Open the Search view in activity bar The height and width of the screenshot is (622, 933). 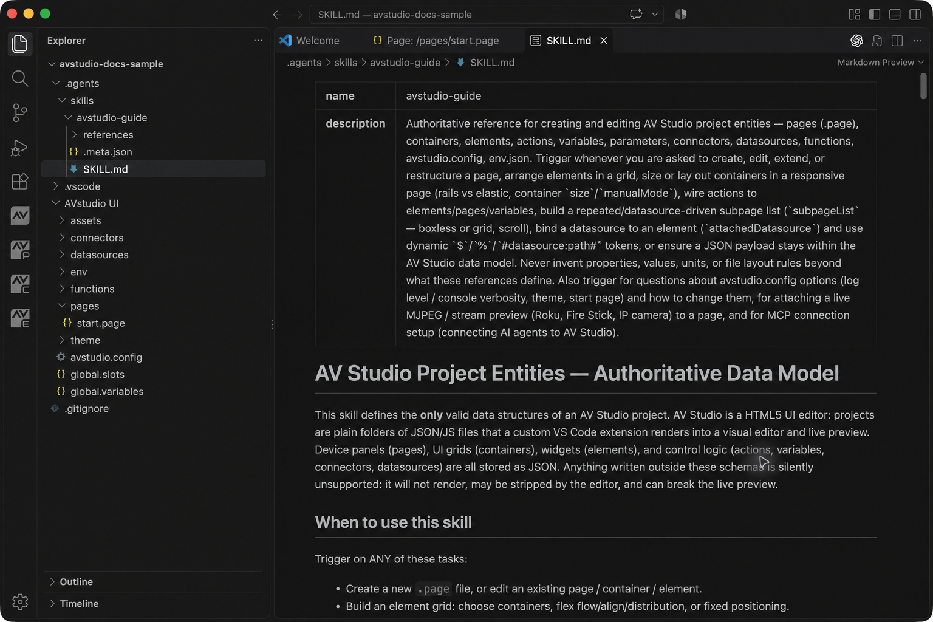(x=19, y=78)
